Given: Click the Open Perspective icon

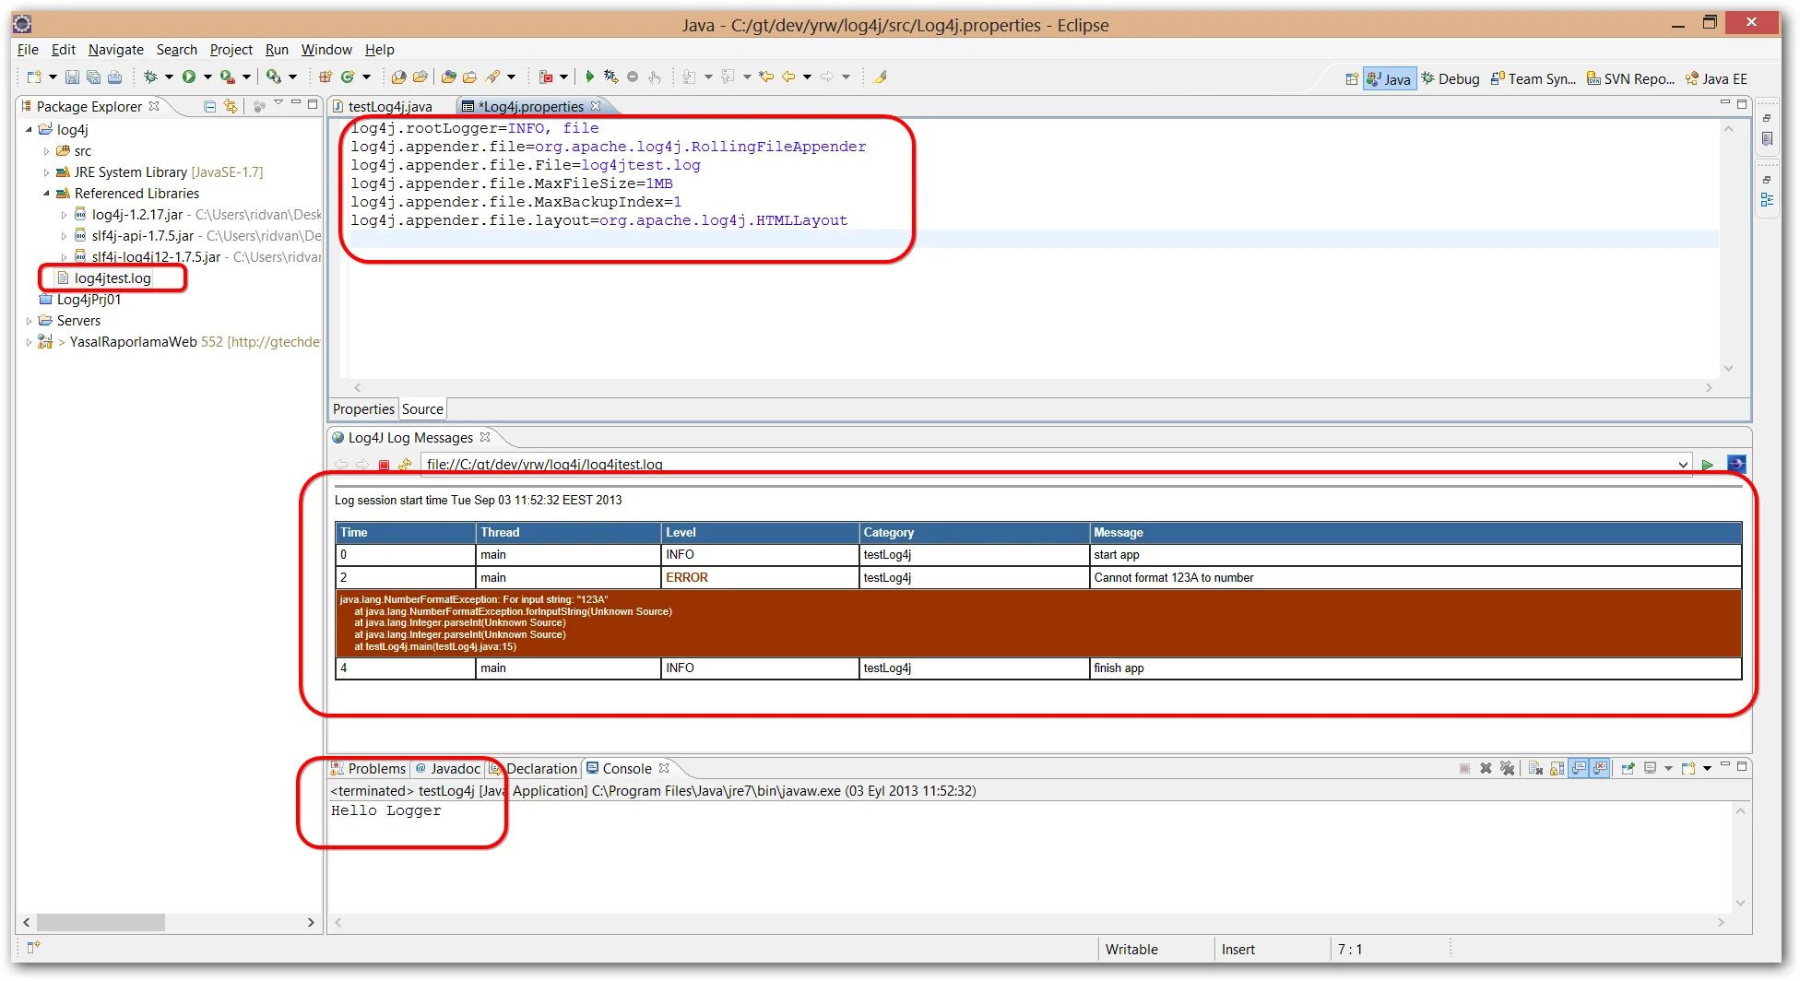Looking at the screenshot, I should 1352,78.
